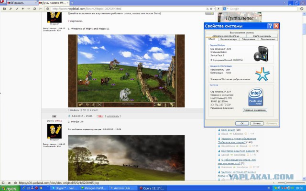
Task: Open the Opera main menu button
Action: [2, 2]
